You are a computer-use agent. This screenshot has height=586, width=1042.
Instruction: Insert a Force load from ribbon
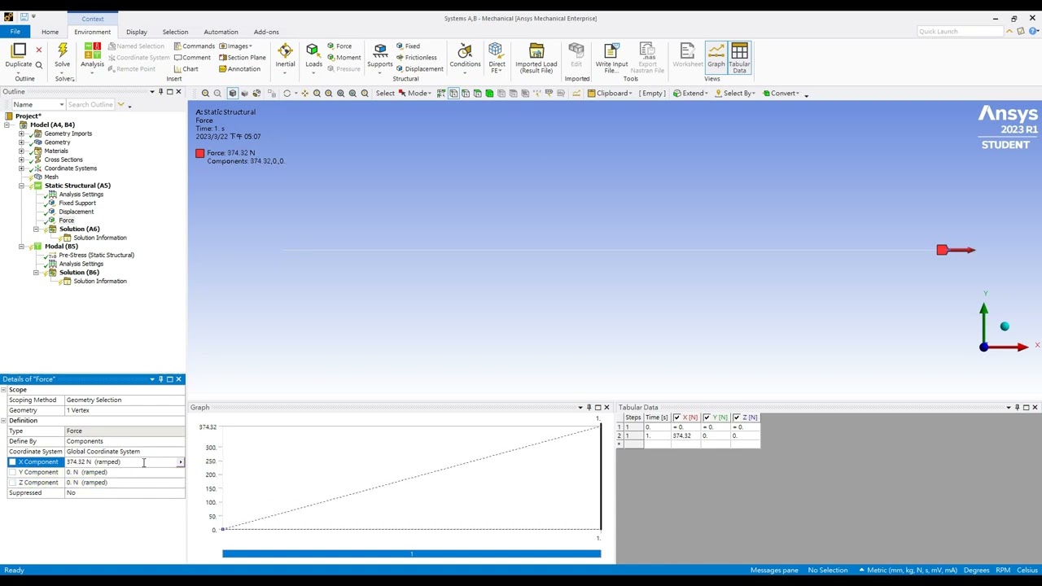[x=339, y=46]
